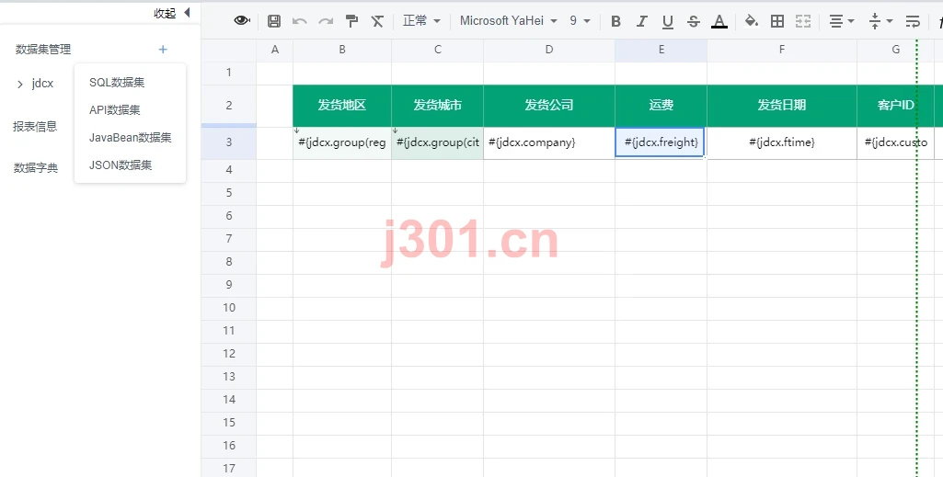The height and width of the screenshot is (477, 943).
Task: Select column F header
Action: [782, 50]
